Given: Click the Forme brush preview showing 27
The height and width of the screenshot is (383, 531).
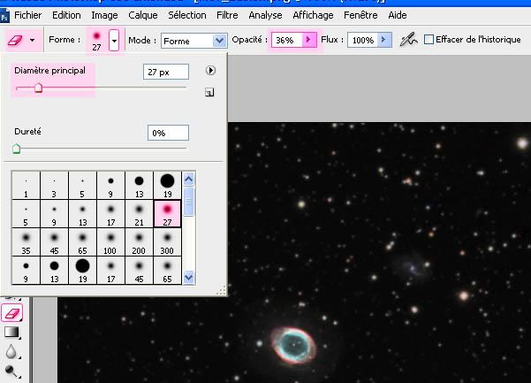Looking at the screenshot, I should click(x=96, y=40).
